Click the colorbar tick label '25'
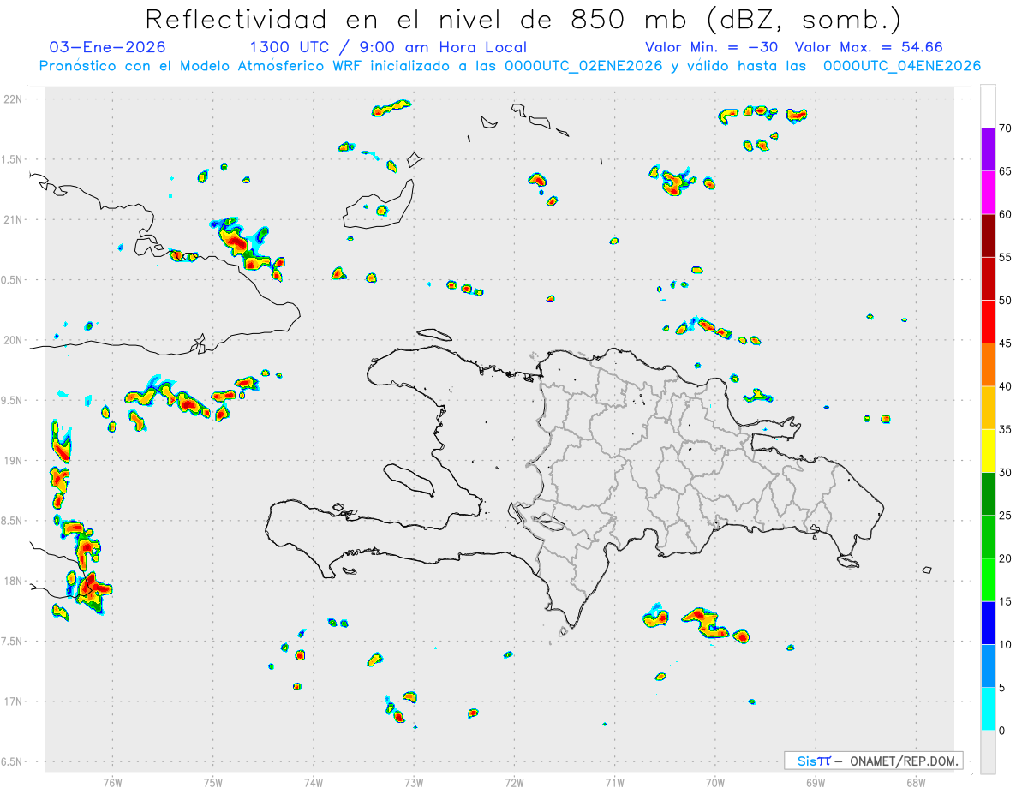 tap(1005, 515)
